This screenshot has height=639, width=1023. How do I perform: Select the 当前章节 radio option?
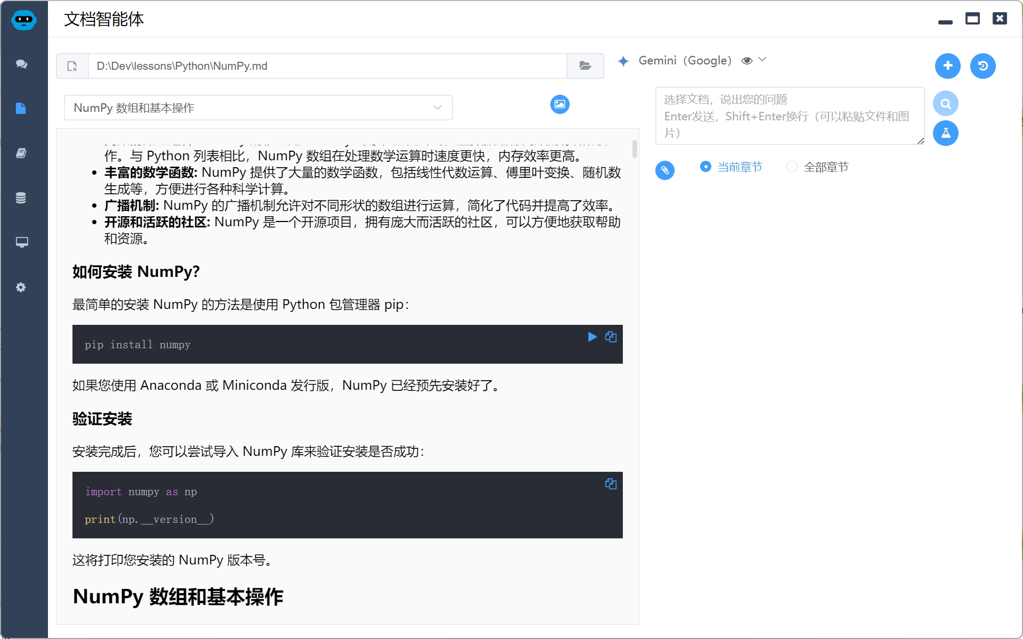(x=730, y=167)
